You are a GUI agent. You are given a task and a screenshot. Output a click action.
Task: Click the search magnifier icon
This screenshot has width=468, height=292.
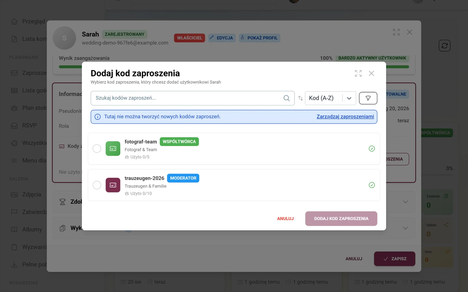286,98
